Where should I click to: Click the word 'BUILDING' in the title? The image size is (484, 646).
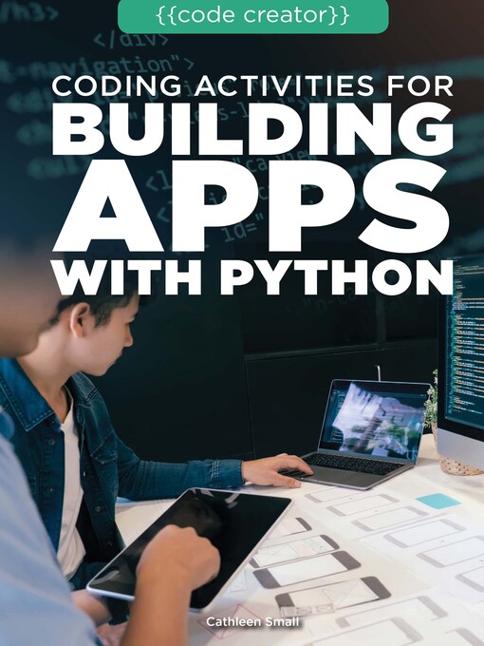(252, 129)
